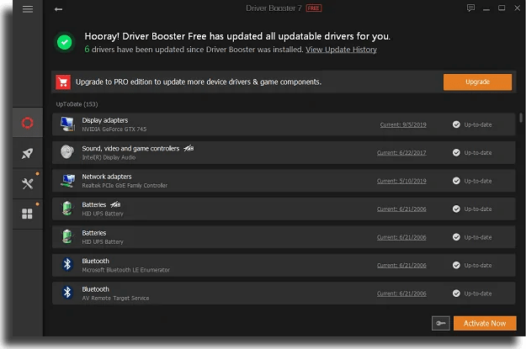Click the green success checkmark icon

[x=65, y=42]
